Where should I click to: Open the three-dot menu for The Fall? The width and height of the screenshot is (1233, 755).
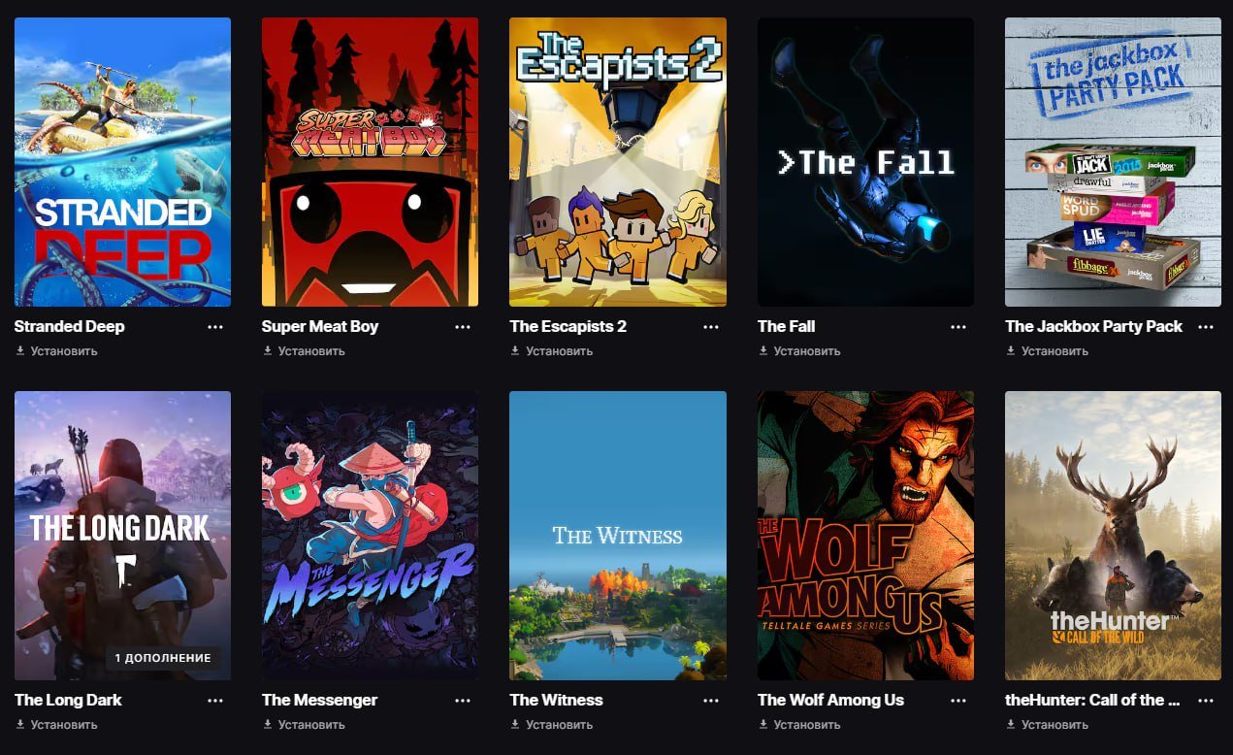coord(958,327)
